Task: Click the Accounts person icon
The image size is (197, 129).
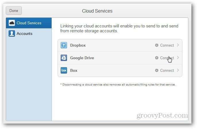Action: click(12, 33)
